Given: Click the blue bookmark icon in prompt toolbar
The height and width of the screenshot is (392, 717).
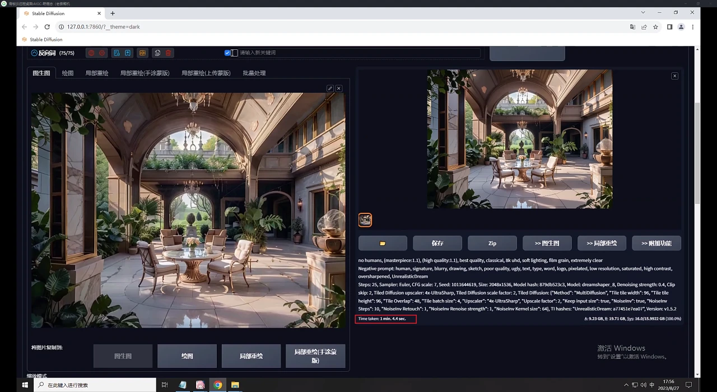Looking at the screenshot, I should coord(128,53).
